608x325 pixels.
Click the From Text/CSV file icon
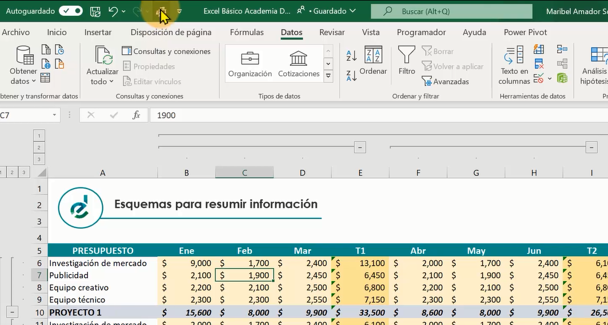tap(46, 50)
